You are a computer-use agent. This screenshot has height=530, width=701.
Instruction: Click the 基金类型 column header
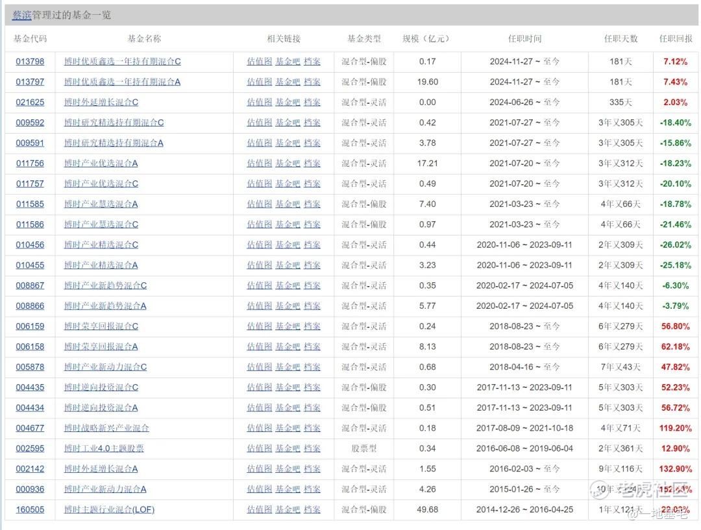point(364,39)
